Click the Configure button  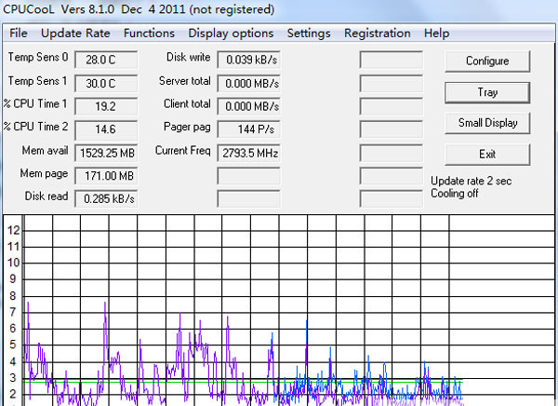pyautogui.click(x=487, y=61)
